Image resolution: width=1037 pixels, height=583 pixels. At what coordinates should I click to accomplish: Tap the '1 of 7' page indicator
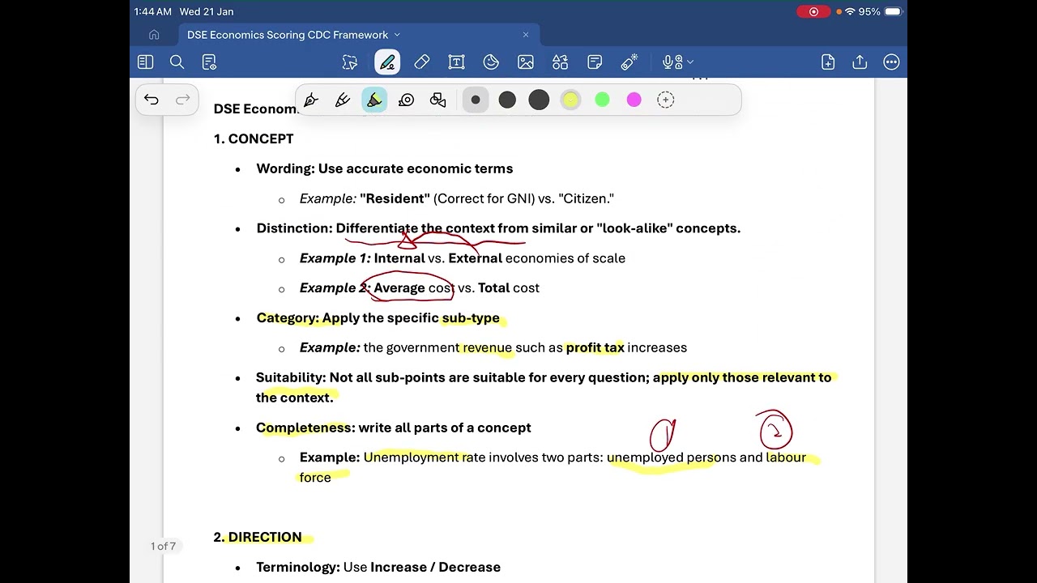[x=163, y=546]
